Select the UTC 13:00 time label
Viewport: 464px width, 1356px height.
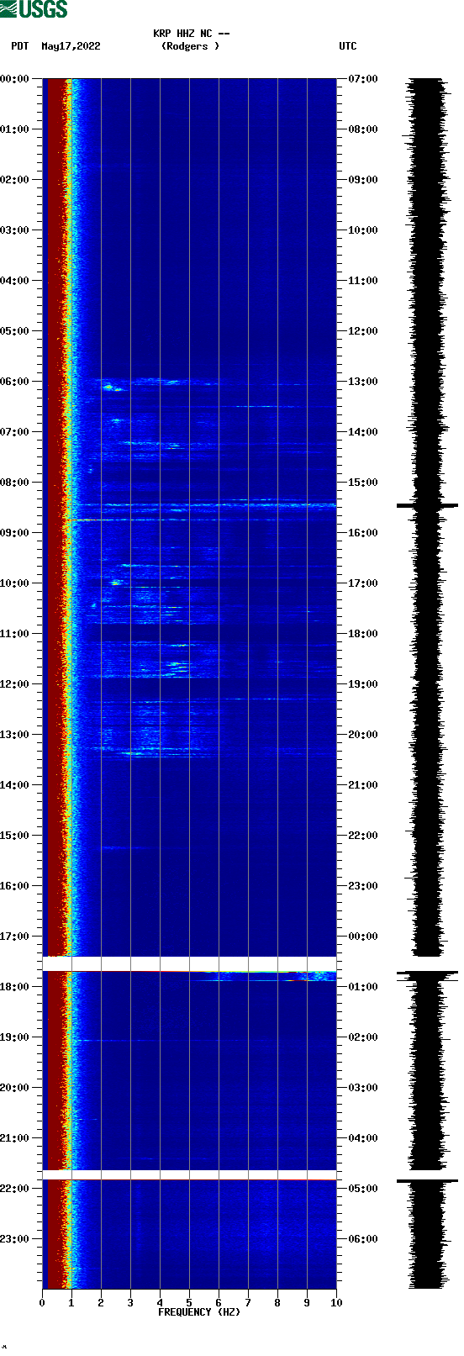[x=363, y=382]
